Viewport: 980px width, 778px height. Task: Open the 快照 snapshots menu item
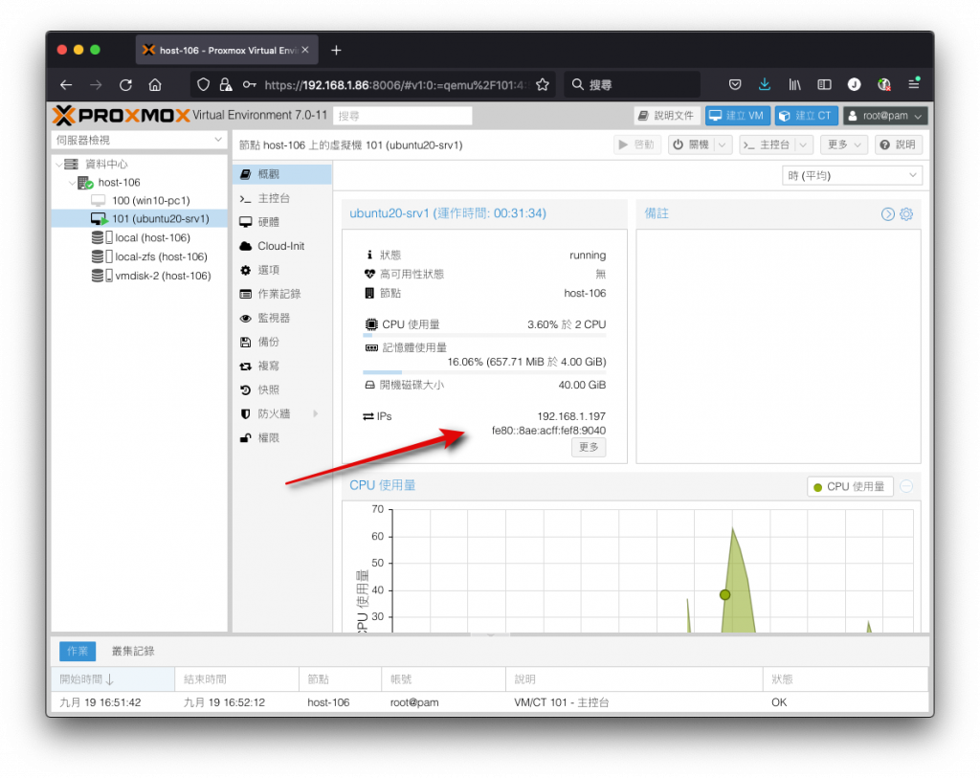pos(282,389)
